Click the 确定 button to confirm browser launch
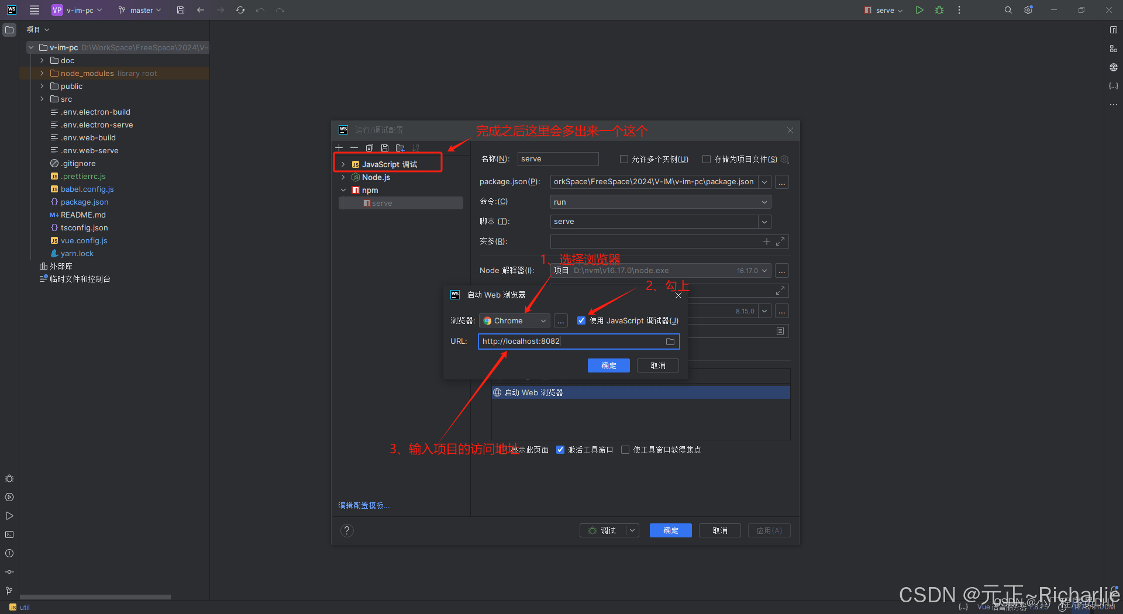Viewport: 1123px width, 614px height. (608, 365)
